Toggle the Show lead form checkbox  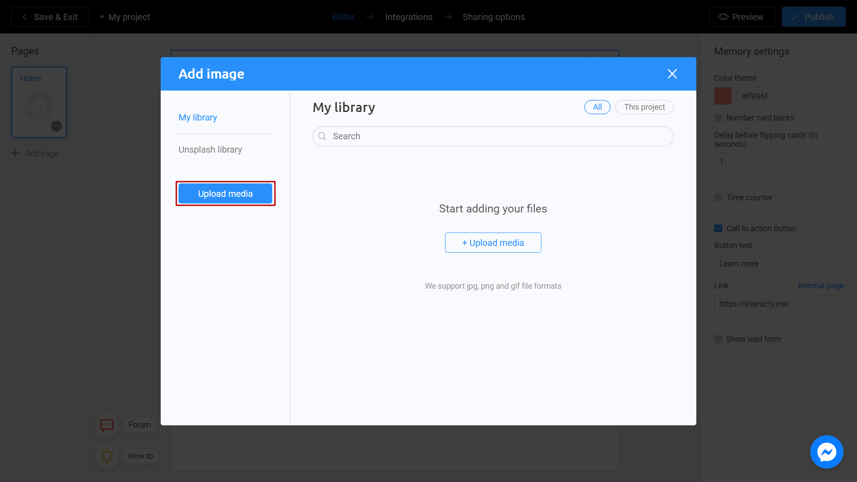click(x=718, y=339)
